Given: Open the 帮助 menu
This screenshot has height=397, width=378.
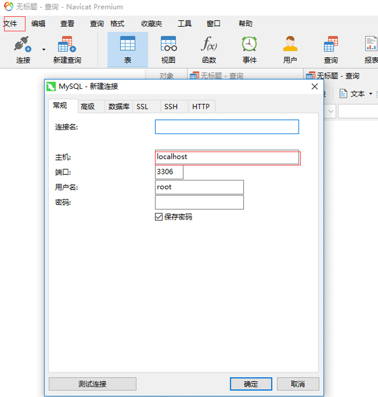Looking at the screenshot, I should coord(245,24).
